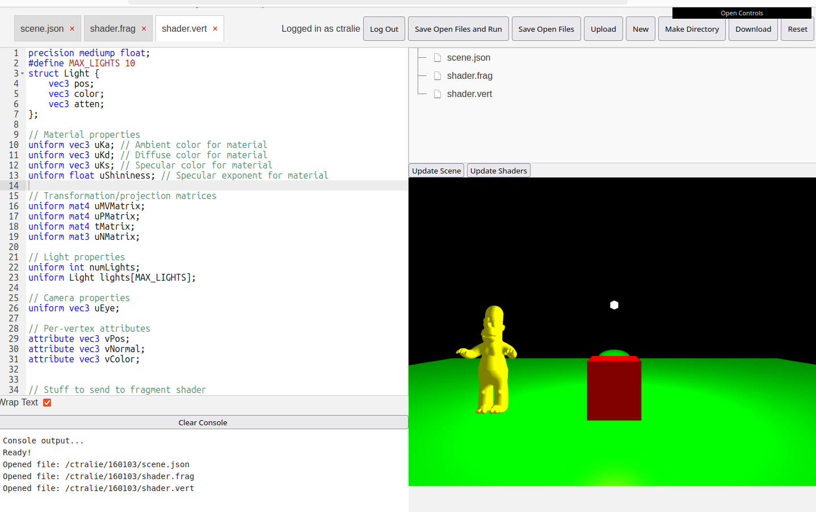Screen dimensions: 816x512
Task: Click Save Open Files and Run
Action: [459, 29]
